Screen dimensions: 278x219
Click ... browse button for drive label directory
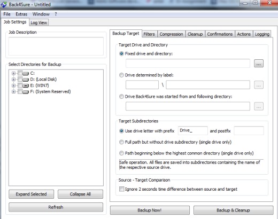pyautogui.click(x=259, y=85)
